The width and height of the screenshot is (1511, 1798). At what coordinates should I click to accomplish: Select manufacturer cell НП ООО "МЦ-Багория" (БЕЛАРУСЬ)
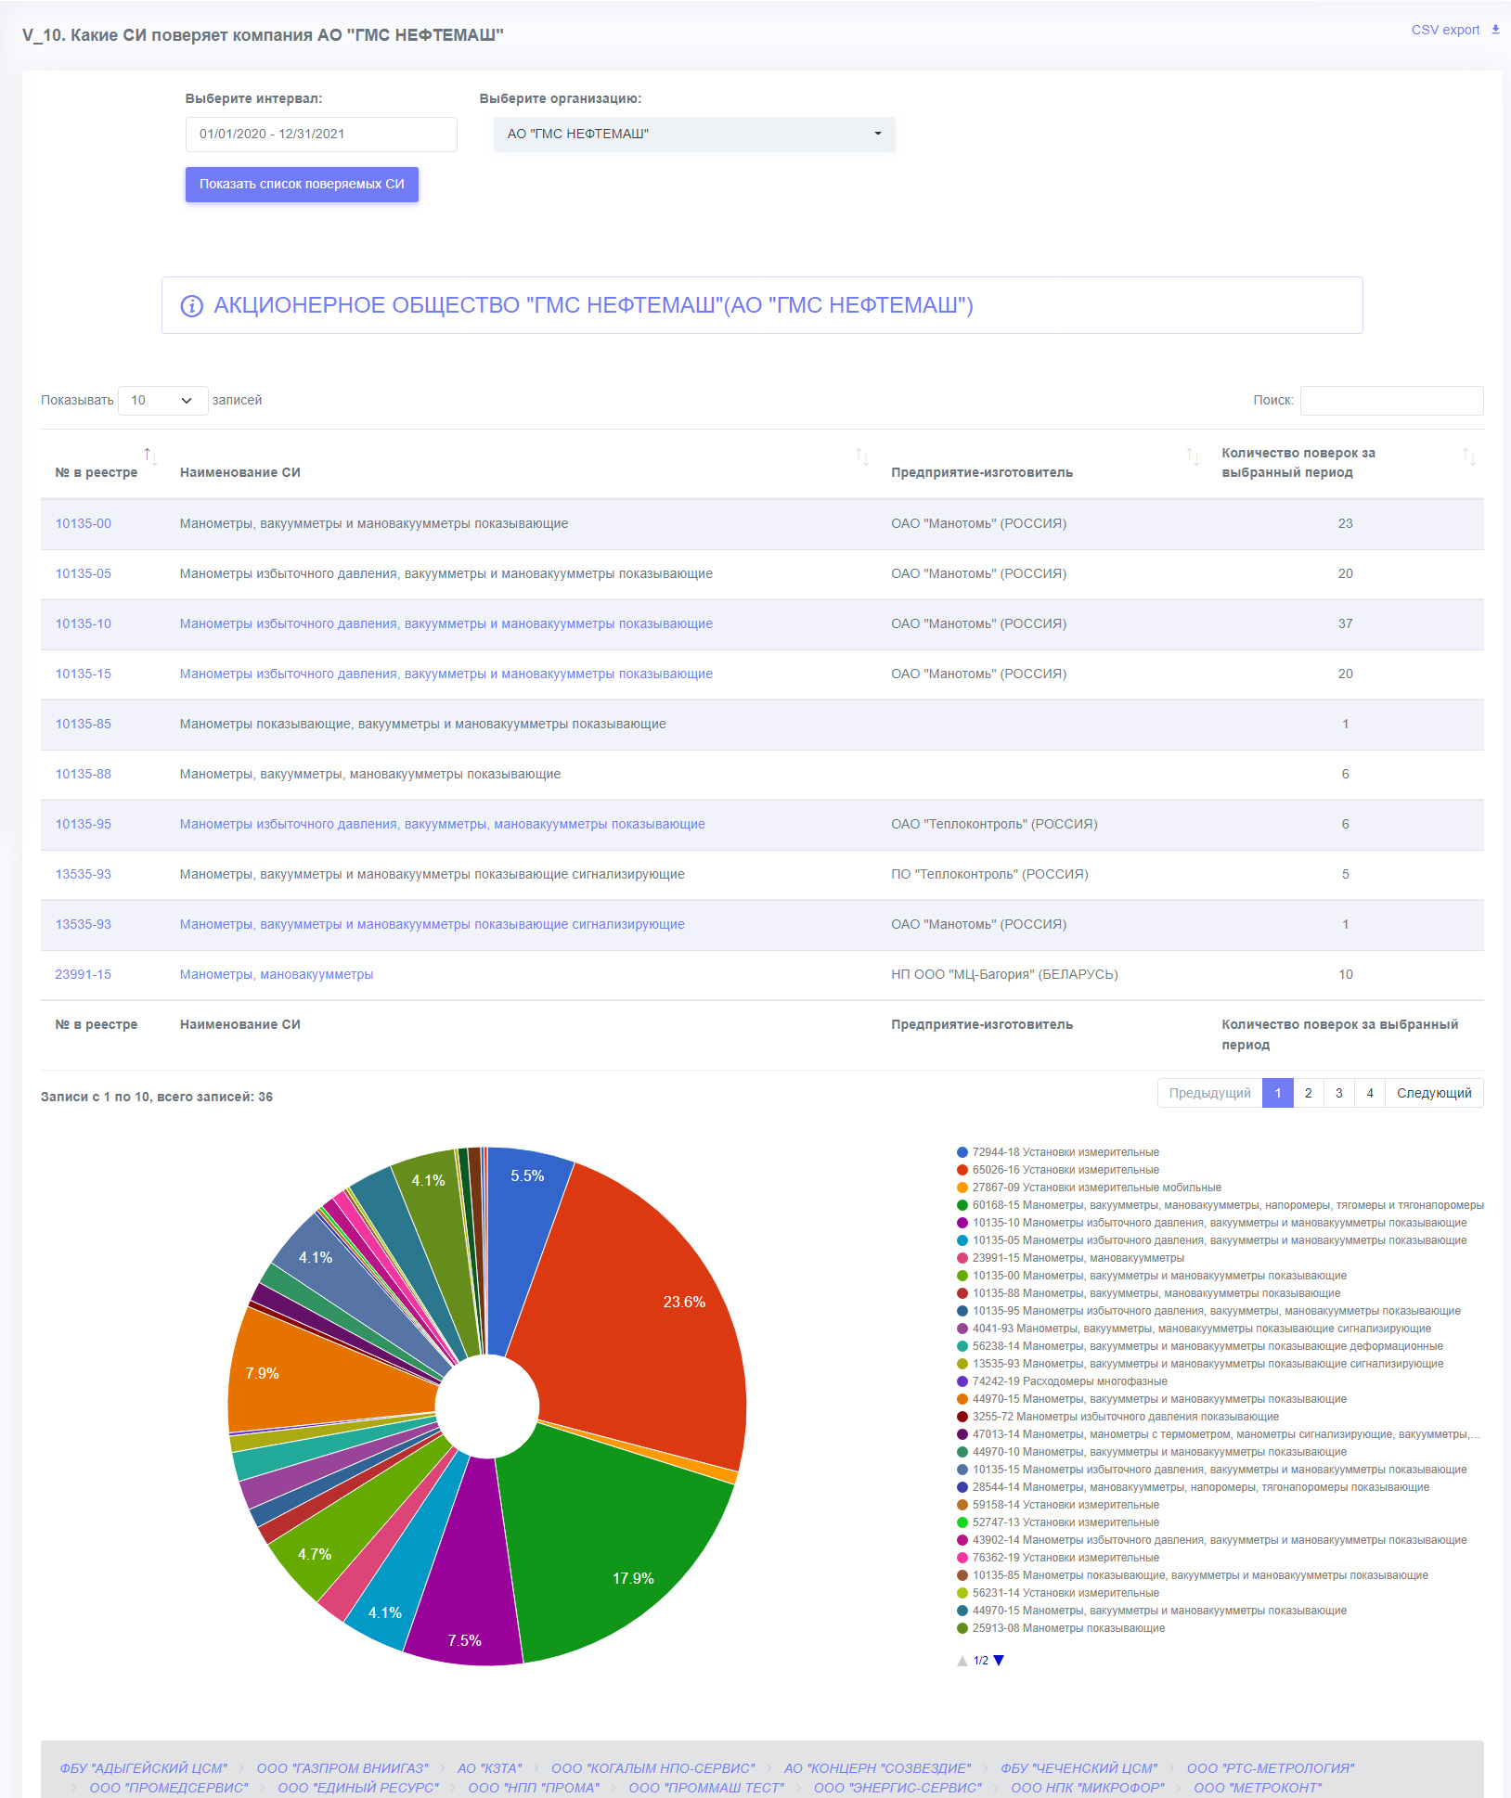(1004, 975)
